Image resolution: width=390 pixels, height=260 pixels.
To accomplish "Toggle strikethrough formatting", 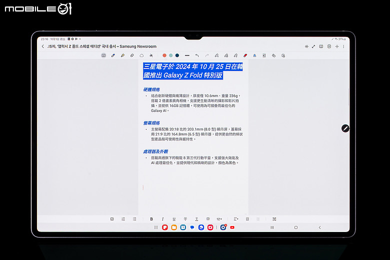I will click(x=185, y=219).
